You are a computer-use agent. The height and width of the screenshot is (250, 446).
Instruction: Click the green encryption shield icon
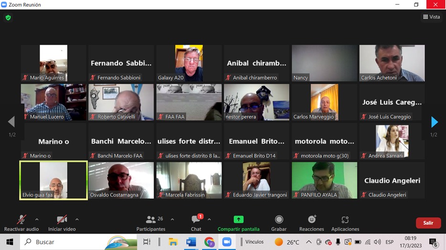tap(8, 18)
